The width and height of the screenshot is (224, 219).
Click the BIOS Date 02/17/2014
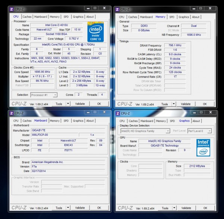[68, 171]
